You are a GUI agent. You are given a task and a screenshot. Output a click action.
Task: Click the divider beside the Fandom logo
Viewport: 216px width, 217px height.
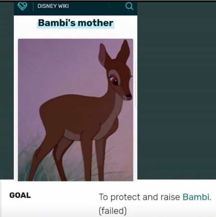coord(33,6)
